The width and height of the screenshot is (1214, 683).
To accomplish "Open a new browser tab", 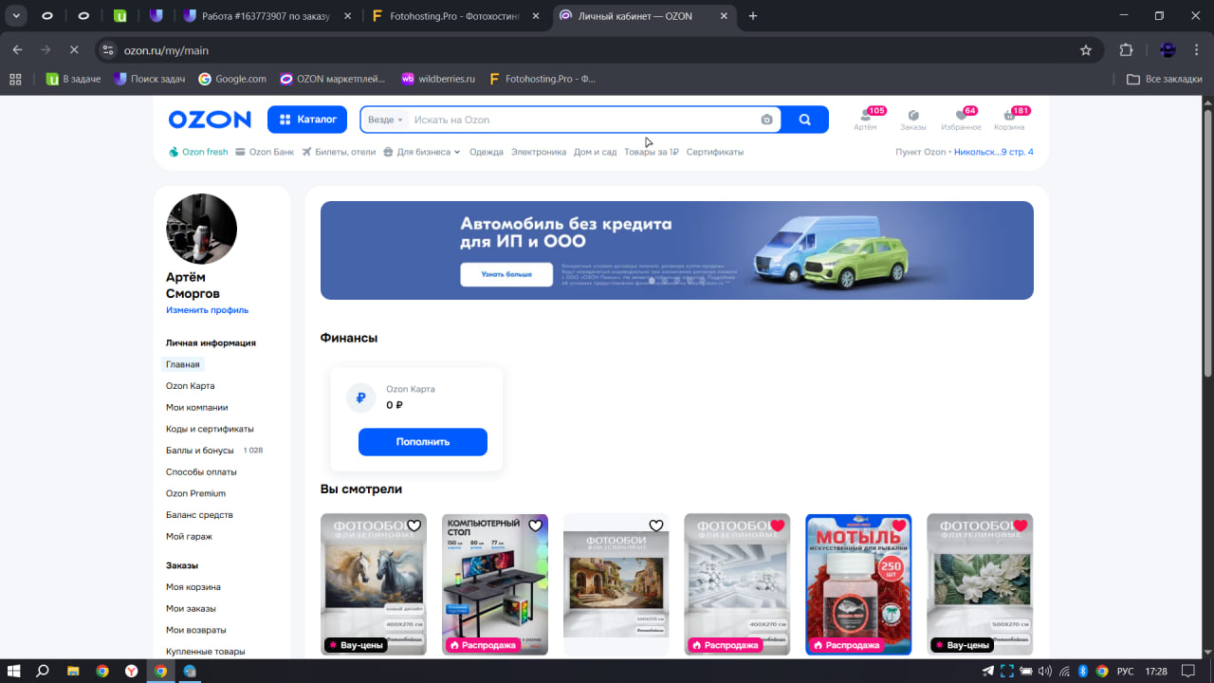I will [x=753, y=16].
